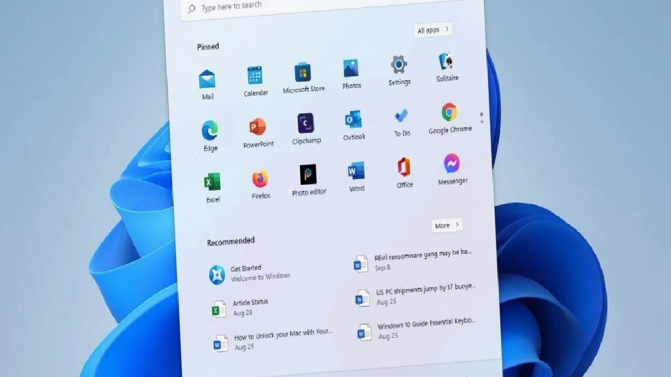
Task: Open the To Do app
Action: [x=402, y=123]
